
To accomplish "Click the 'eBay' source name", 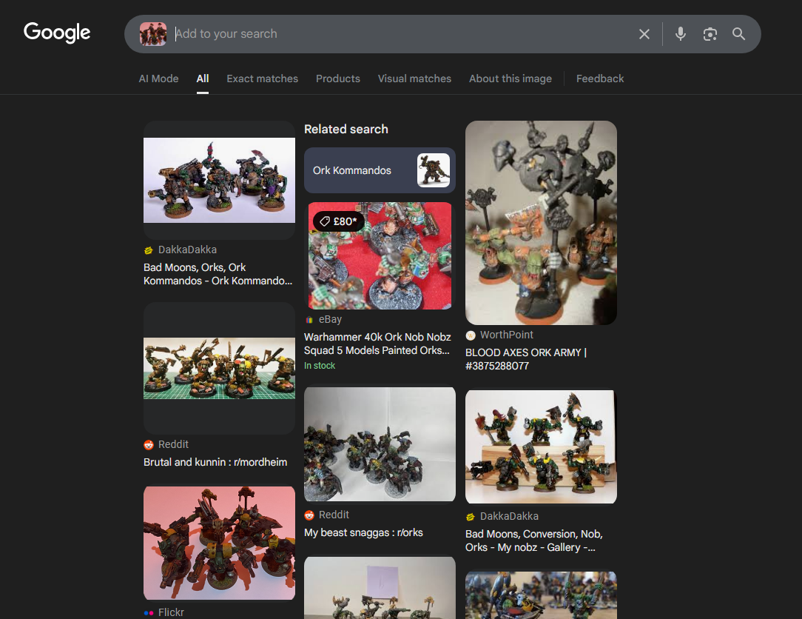I will 331,319.
